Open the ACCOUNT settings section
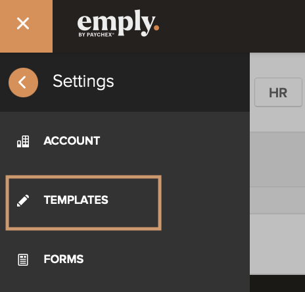The height and width of the screenshot is (292, 305). click(72, 141)
